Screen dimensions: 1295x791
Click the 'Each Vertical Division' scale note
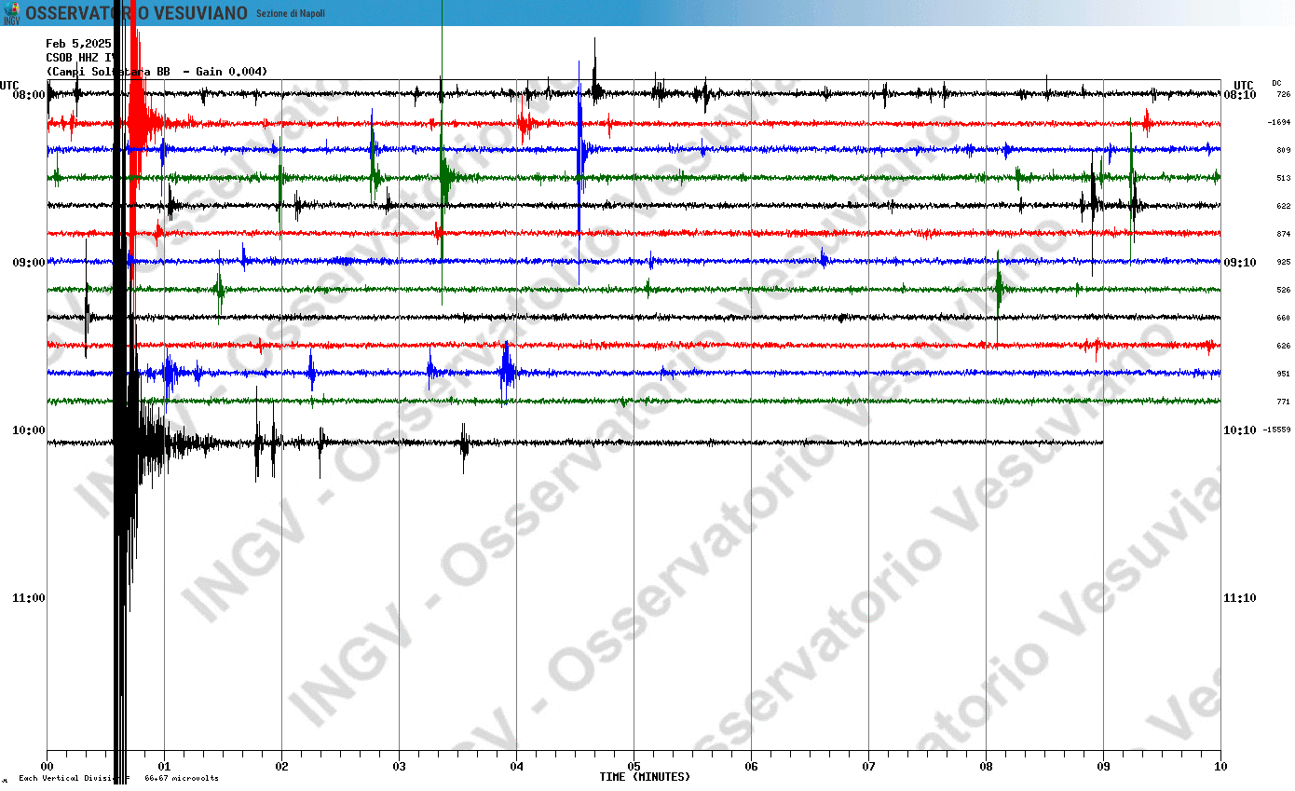[118, 778]
